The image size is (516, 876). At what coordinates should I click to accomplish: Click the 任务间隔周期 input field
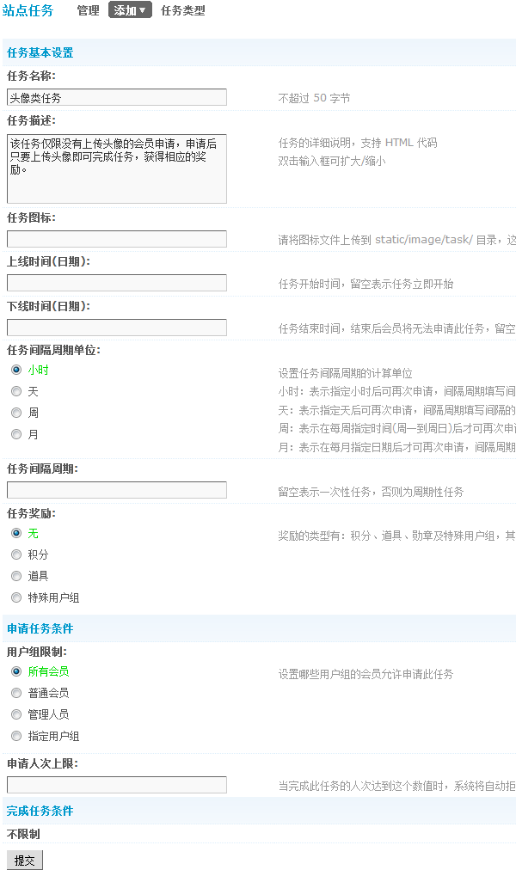pyautogui.click(x=117, y=491)
